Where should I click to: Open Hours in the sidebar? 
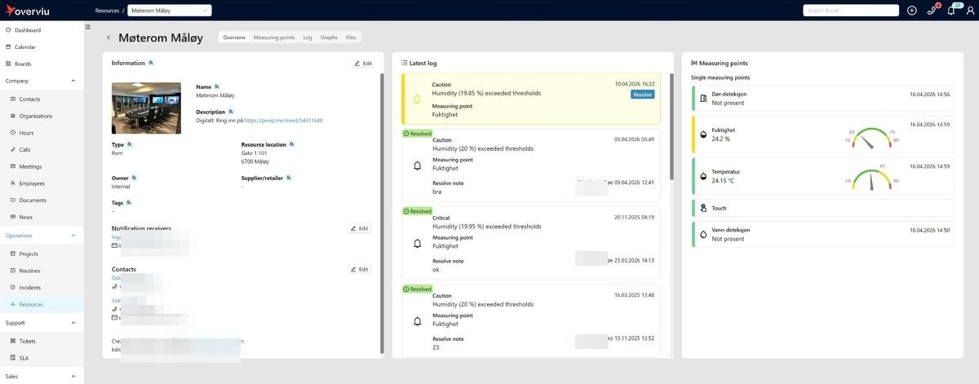42,132
